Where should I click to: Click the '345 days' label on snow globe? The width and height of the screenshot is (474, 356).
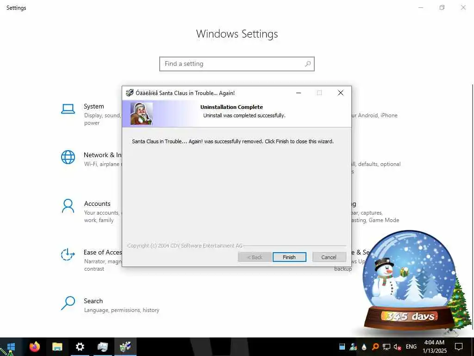click(411, 316)
